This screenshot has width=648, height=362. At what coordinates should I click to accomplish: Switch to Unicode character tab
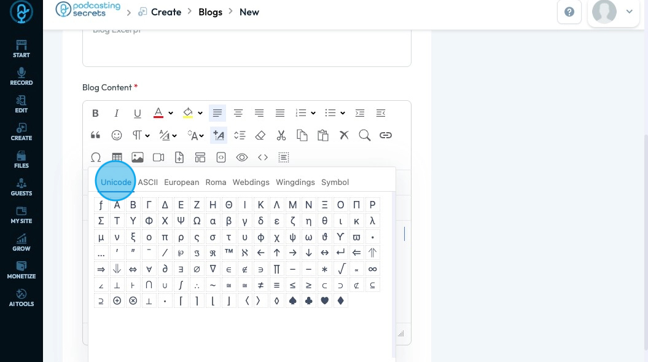coord(115,182)
